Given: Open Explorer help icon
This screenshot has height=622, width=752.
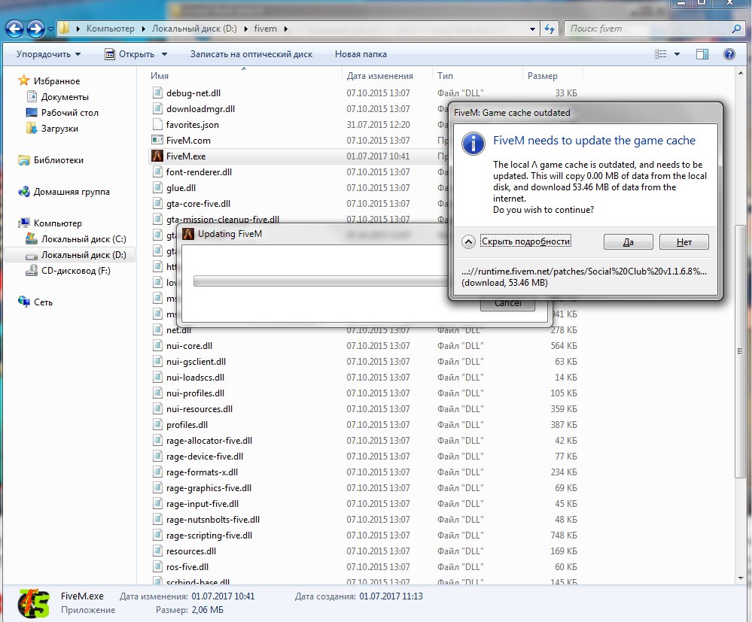Looking at the screenshot, I should click(729, 54).
